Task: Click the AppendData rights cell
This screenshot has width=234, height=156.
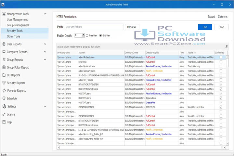Action: 162,98
